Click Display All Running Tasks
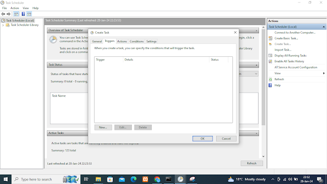 point(290,56)
